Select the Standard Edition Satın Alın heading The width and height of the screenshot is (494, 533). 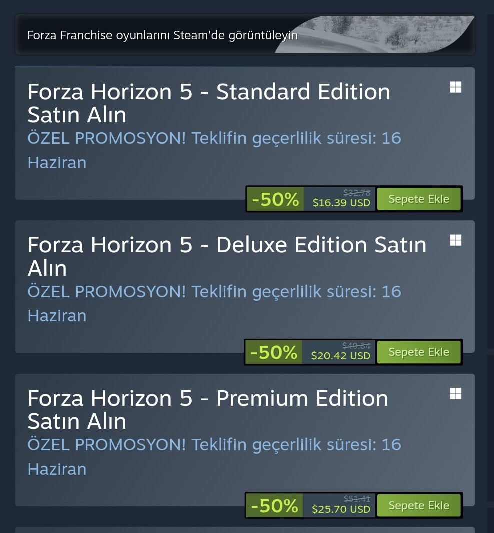click(208, 103)
